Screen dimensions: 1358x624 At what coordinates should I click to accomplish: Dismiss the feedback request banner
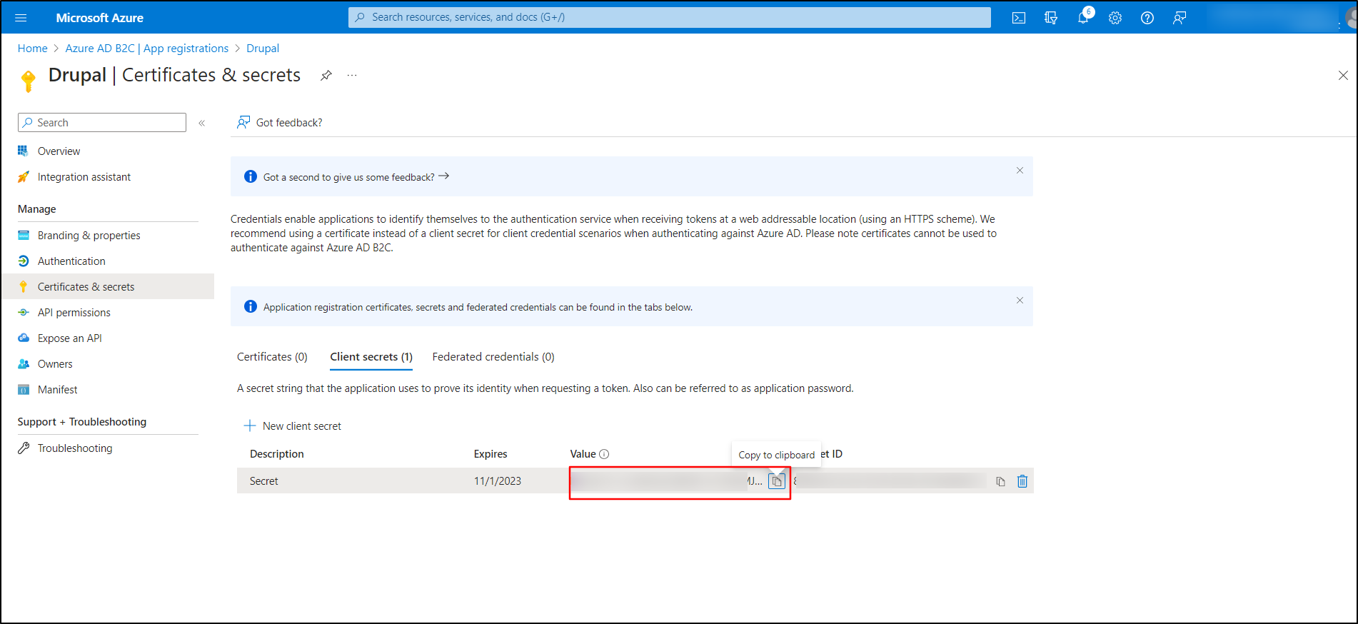1020,170
